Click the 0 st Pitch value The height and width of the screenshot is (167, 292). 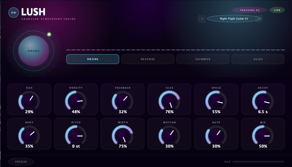click(x=76, y=146)
